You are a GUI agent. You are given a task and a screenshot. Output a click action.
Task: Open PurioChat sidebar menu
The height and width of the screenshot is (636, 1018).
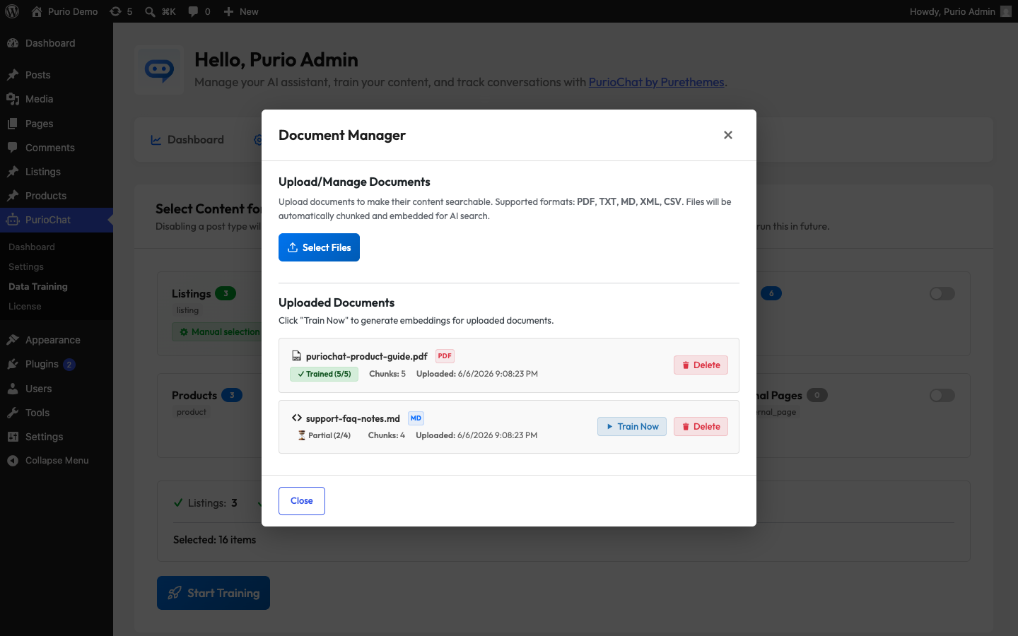pyautogui.click(x=57, y=220)
